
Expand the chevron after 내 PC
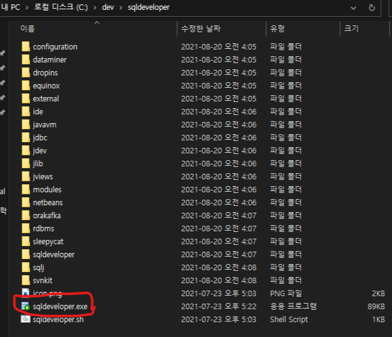[27, 8]
